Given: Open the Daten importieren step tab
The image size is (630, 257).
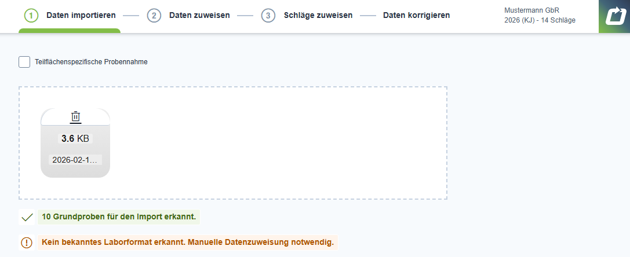Looking at the screenshot, I should (x=81, y=15).
